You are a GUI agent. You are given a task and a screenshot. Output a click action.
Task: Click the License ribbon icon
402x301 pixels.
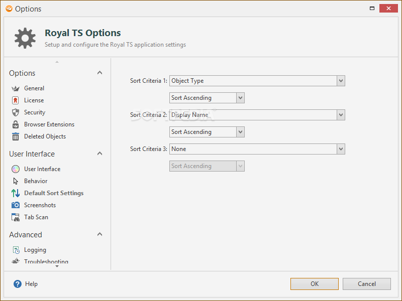[x=16, y=100]
